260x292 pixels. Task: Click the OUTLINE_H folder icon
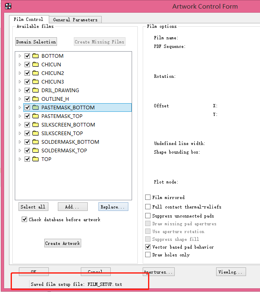(x=35, y=99)
